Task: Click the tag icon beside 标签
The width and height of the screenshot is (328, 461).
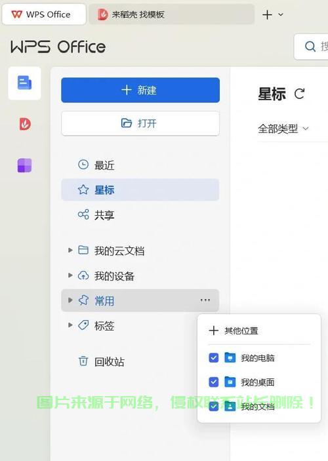Action: (x=83, y=325)
